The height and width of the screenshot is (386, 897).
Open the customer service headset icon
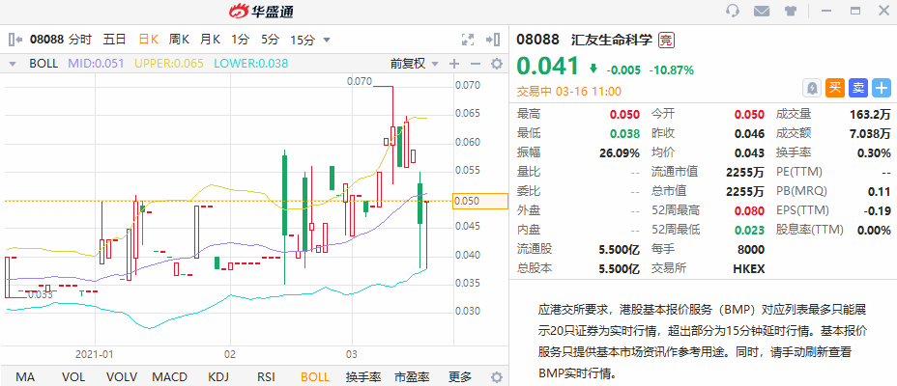point(733,11)
